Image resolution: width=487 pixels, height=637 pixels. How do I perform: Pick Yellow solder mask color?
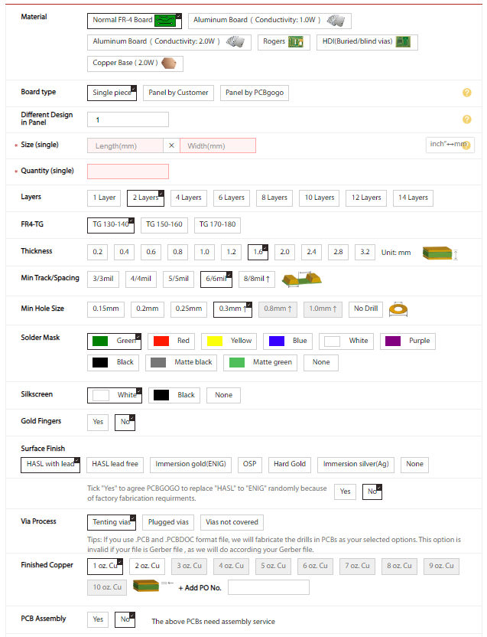click(x=229, y=341)
